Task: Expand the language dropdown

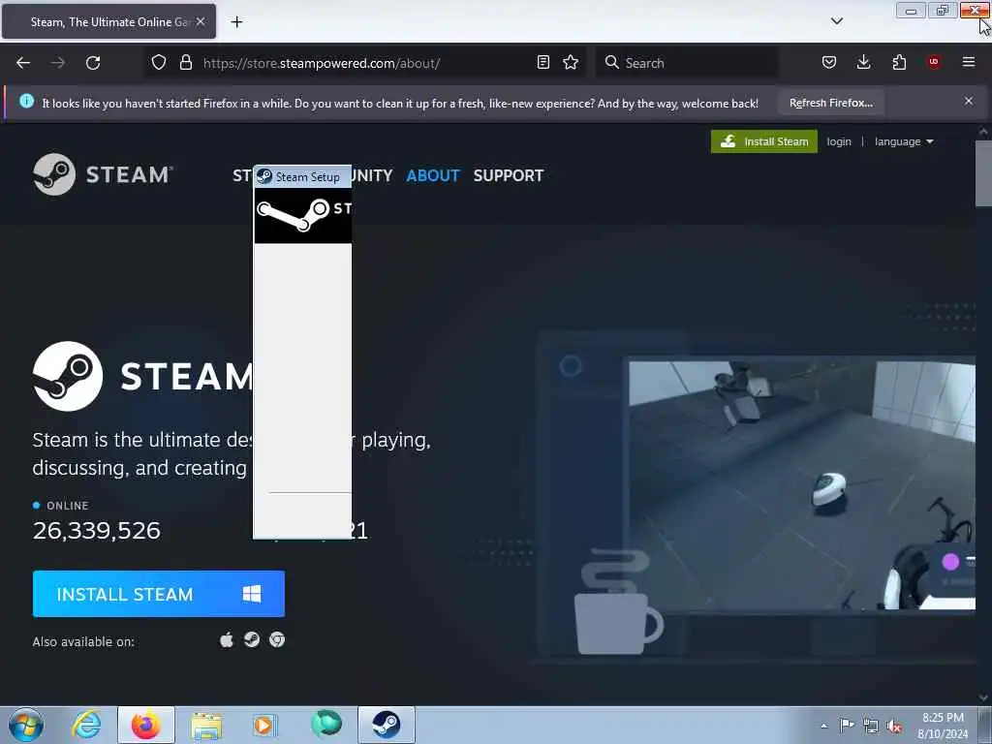Action: 904,141
